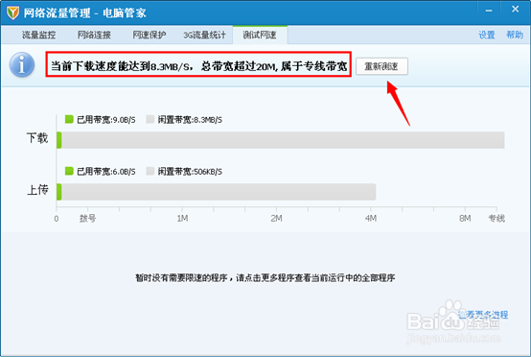531x357 pixels.
Task: Click the window title 网络流量管理 - 电脑管家
Action: [x=84, y=12]
